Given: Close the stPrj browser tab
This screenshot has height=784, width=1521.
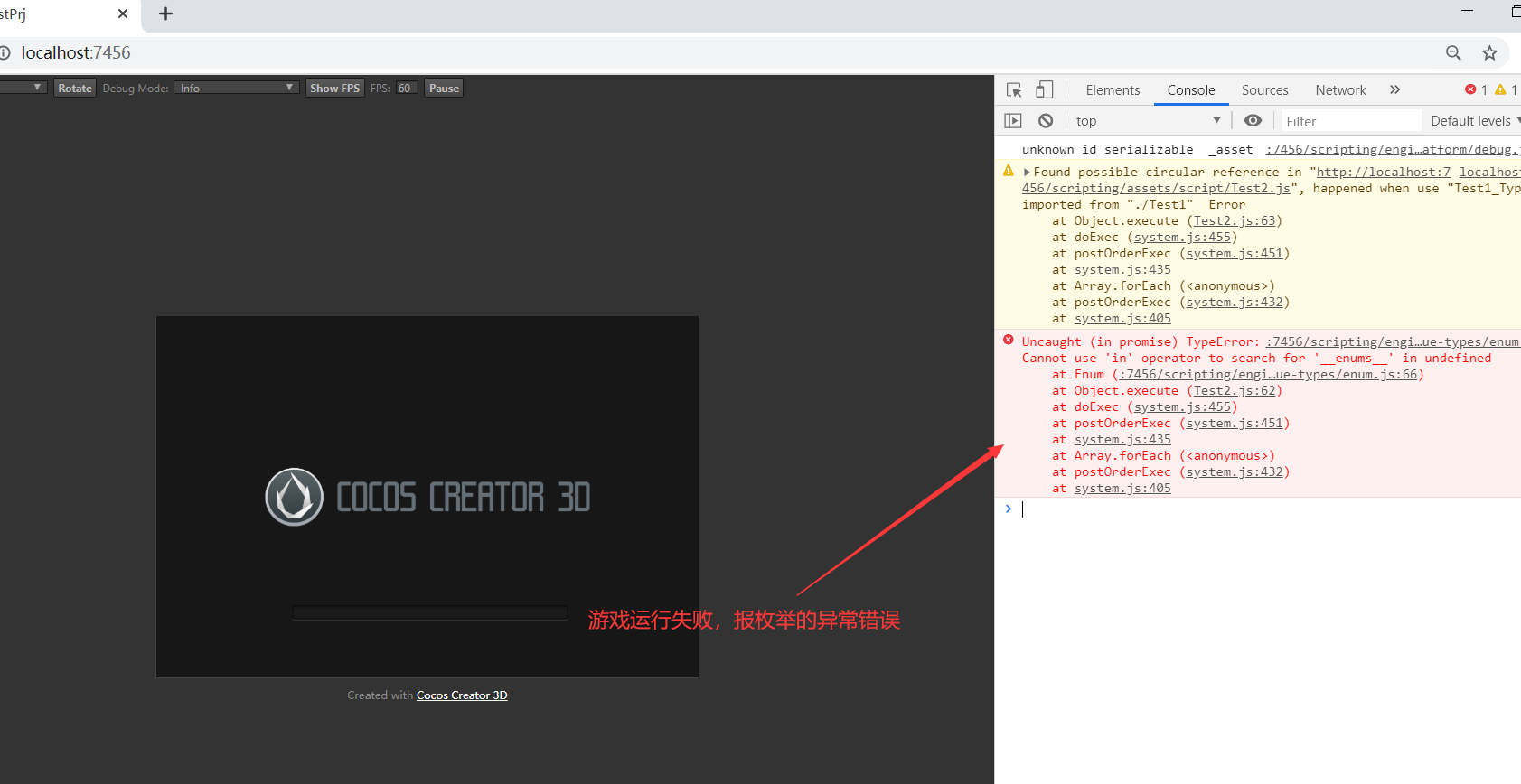Looking at the screenshot, I should [x=123, y=14].
